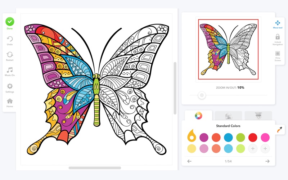Screen dimensions: 288x180
Task: Switch to the color wheel tab
Action: pos(199,116)
